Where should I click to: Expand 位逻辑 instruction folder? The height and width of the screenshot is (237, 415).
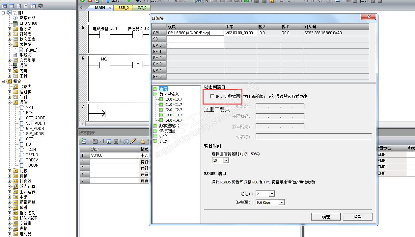point(10,92)
